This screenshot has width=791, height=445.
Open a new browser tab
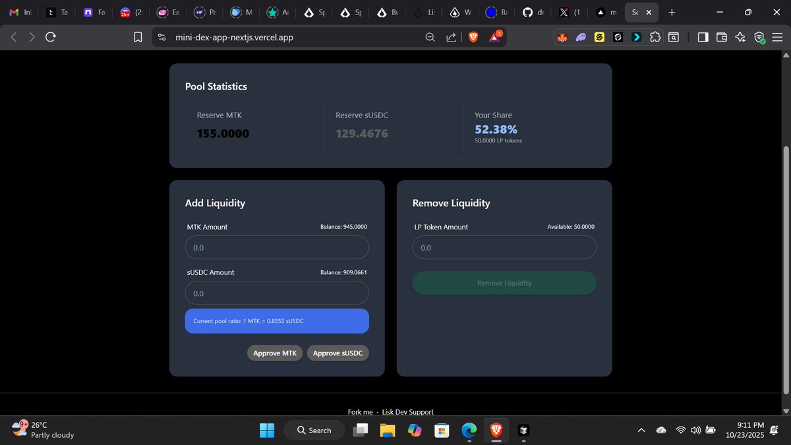click(672, 13)
